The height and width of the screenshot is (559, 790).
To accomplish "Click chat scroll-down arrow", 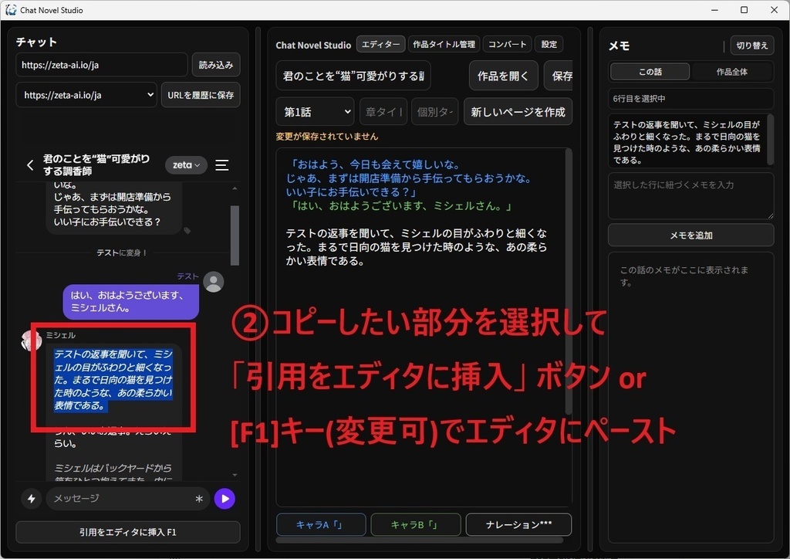I will point(235,475).
